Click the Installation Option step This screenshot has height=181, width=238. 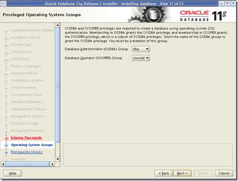point(26,37)
